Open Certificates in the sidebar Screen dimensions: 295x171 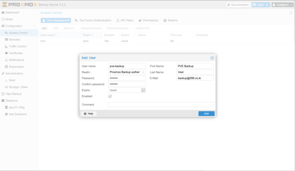point(16,53)
